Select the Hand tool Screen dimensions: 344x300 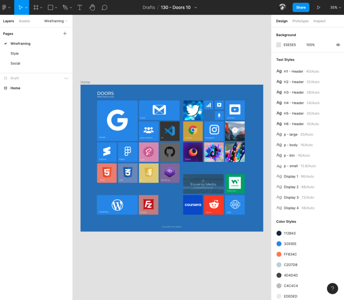(92, 7)
